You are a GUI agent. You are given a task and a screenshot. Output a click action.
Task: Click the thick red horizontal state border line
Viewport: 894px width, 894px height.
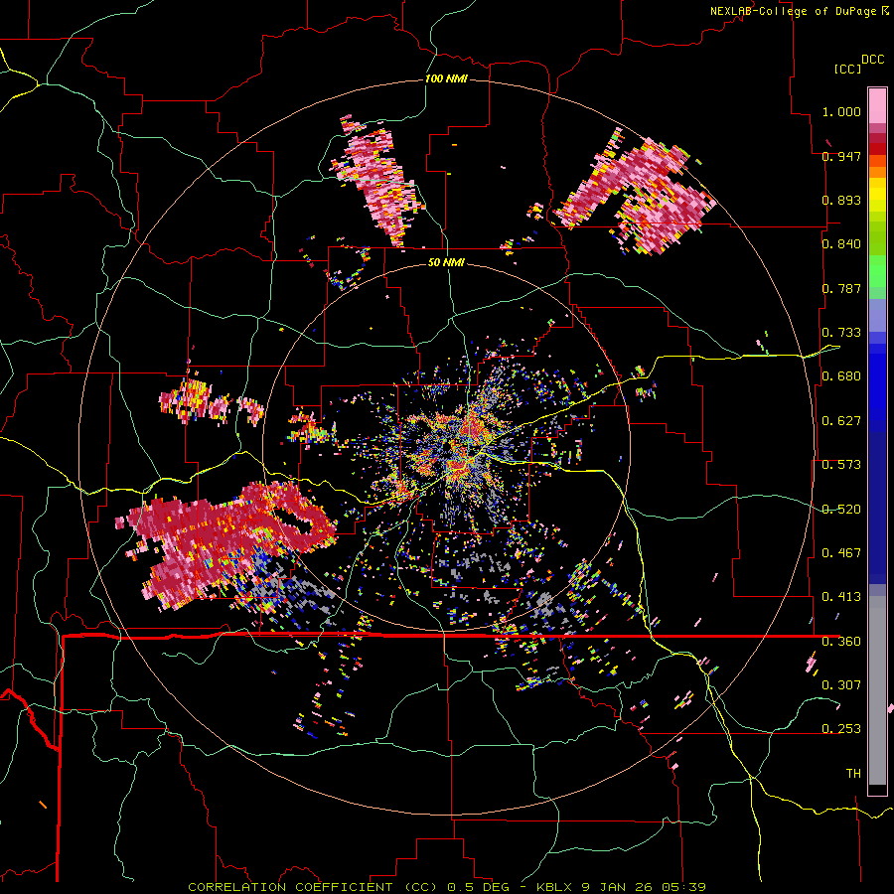[450, 636]
